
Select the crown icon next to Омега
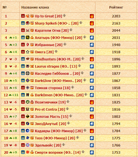coord(32,52)
